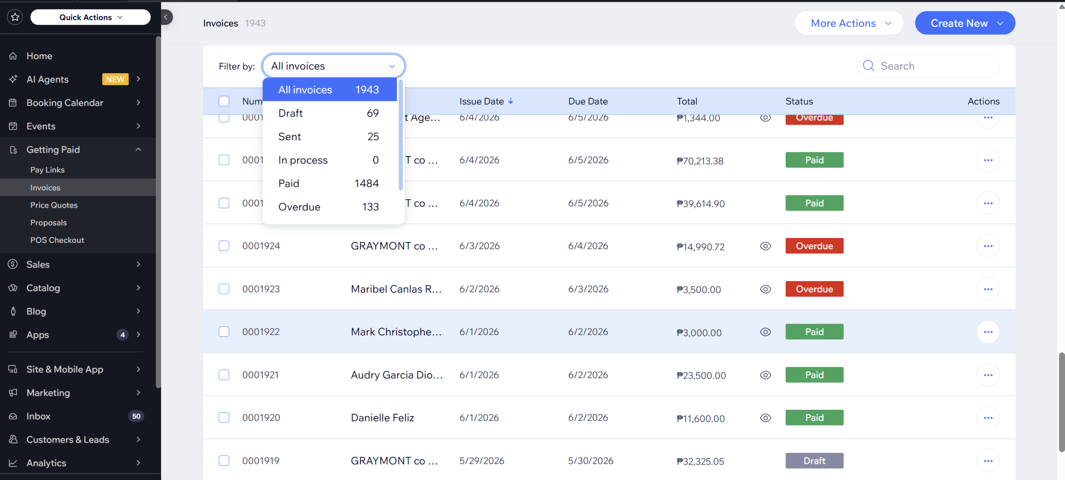Click the search magnifier icon
Screen dimensions: 1065x480
(x=868, y=66)
